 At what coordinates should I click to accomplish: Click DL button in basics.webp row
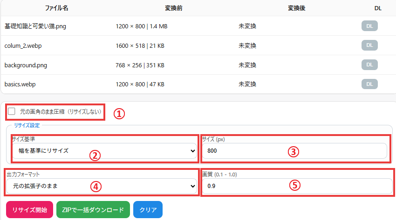click(x=369, y=84)
